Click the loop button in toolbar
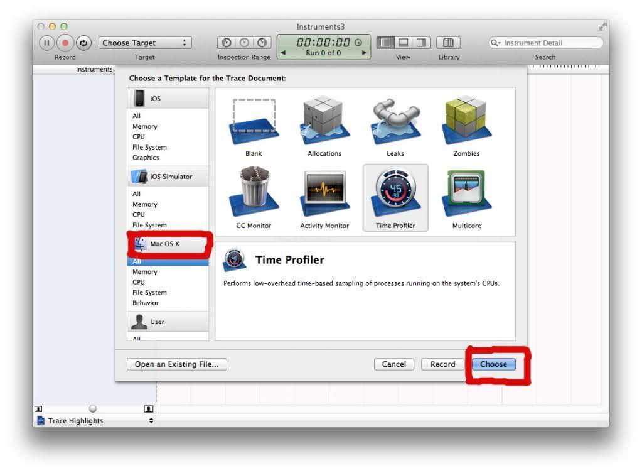 click(83, 43)
